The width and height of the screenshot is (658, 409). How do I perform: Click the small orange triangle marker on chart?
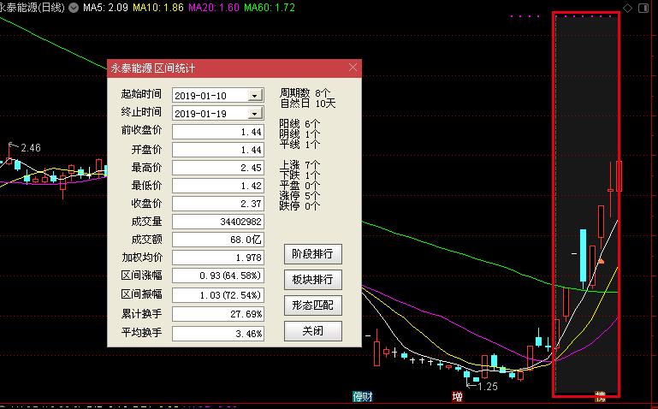point(601,261)
